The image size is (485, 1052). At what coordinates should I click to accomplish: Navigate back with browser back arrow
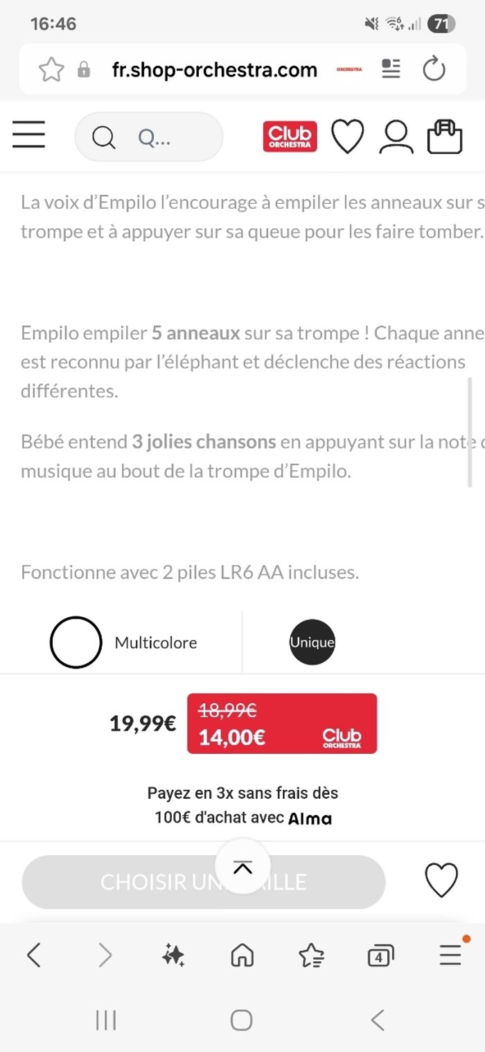[x=33, y=956]
